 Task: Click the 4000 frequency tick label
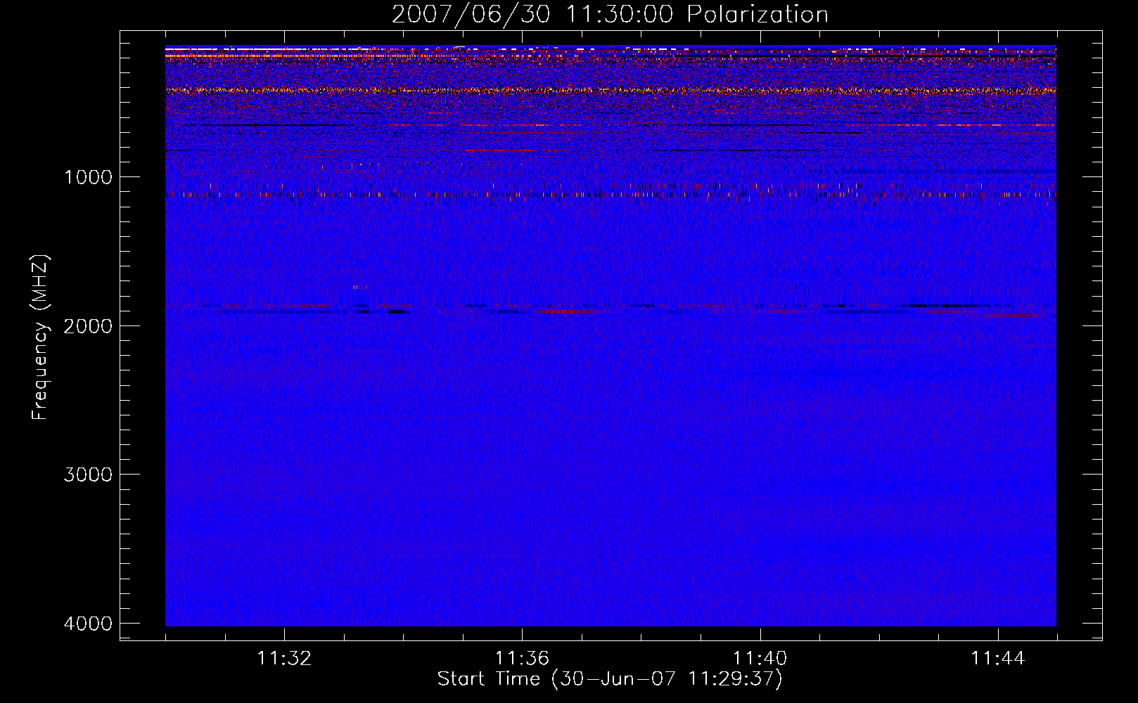point(89,624)
